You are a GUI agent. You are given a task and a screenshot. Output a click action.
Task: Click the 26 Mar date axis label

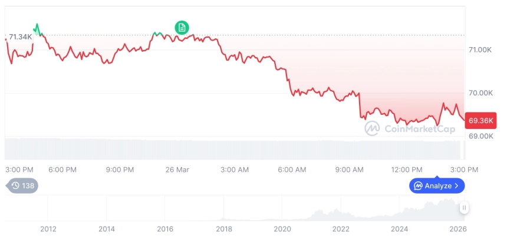pos(177,169)
